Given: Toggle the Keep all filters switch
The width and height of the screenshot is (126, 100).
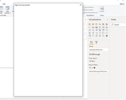Looking at the screenshot, I should [x=94, y=68].
